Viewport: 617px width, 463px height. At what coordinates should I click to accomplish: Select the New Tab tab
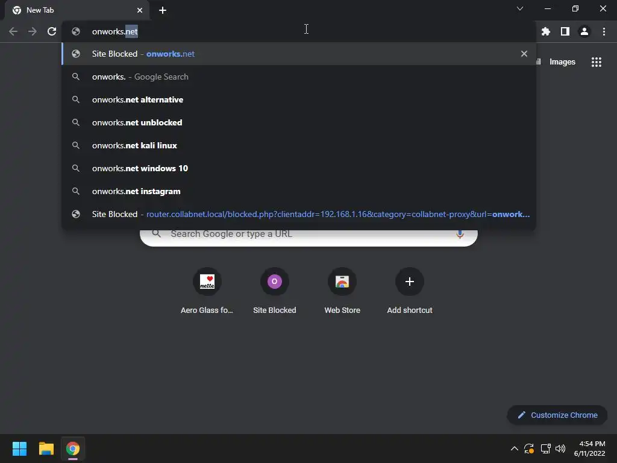coord(77,10)
